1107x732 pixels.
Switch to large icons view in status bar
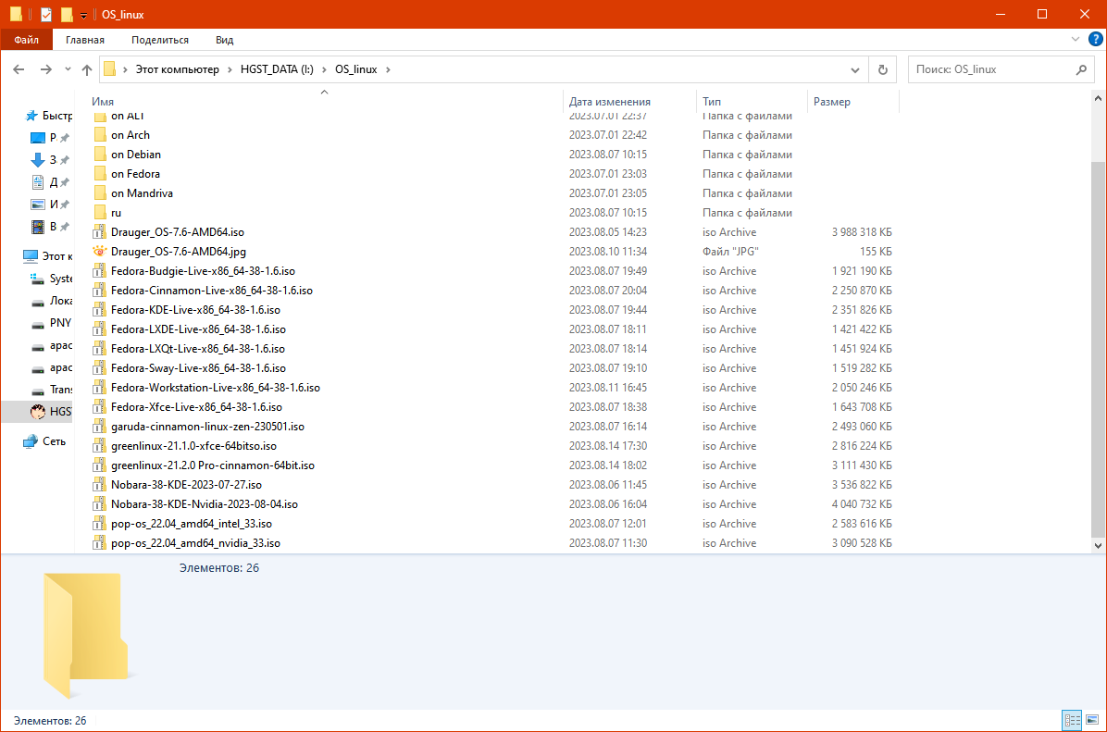1092,720
